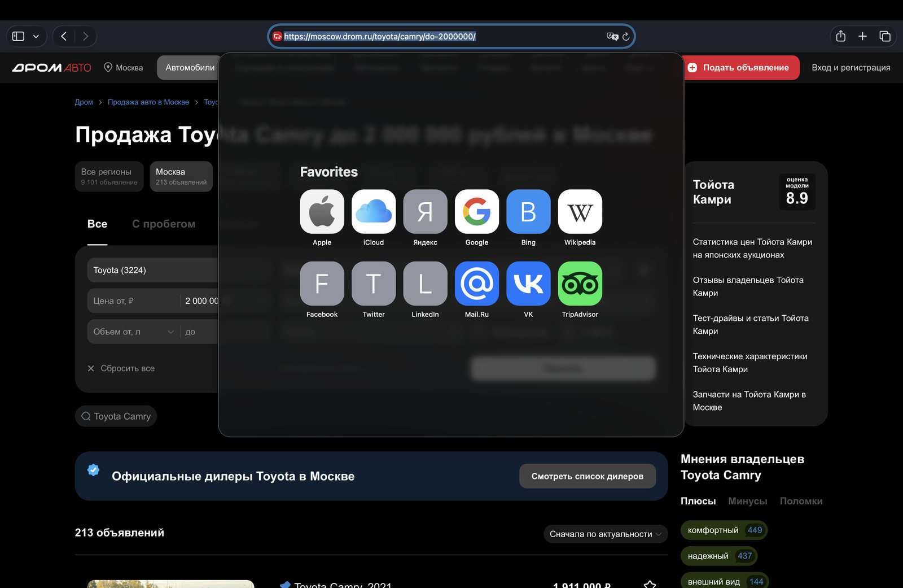The width and height of the screenshot is (903, 588).
Task: Open the LinkedIn favorite
Action: coord(425,284)
